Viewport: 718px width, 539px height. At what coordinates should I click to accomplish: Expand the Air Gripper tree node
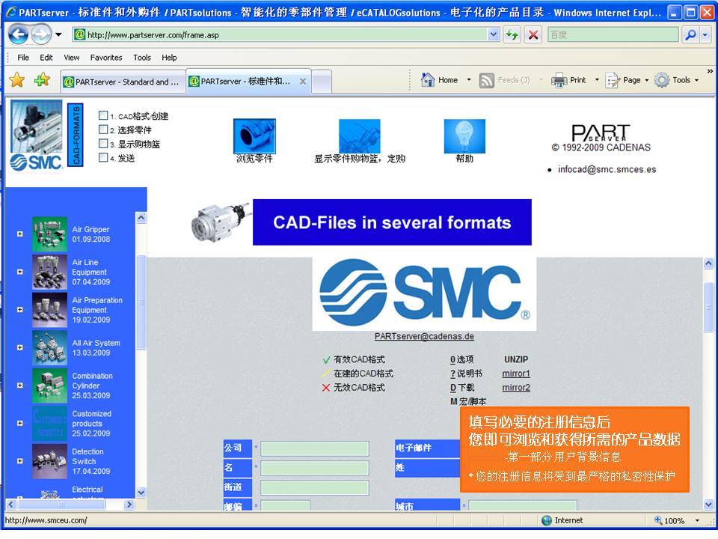click(x=19, y=234)
